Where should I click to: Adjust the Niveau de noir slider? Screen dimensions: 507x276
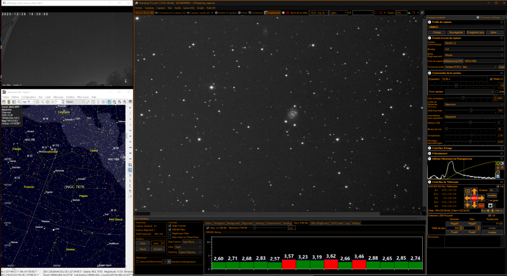(470, 129)
